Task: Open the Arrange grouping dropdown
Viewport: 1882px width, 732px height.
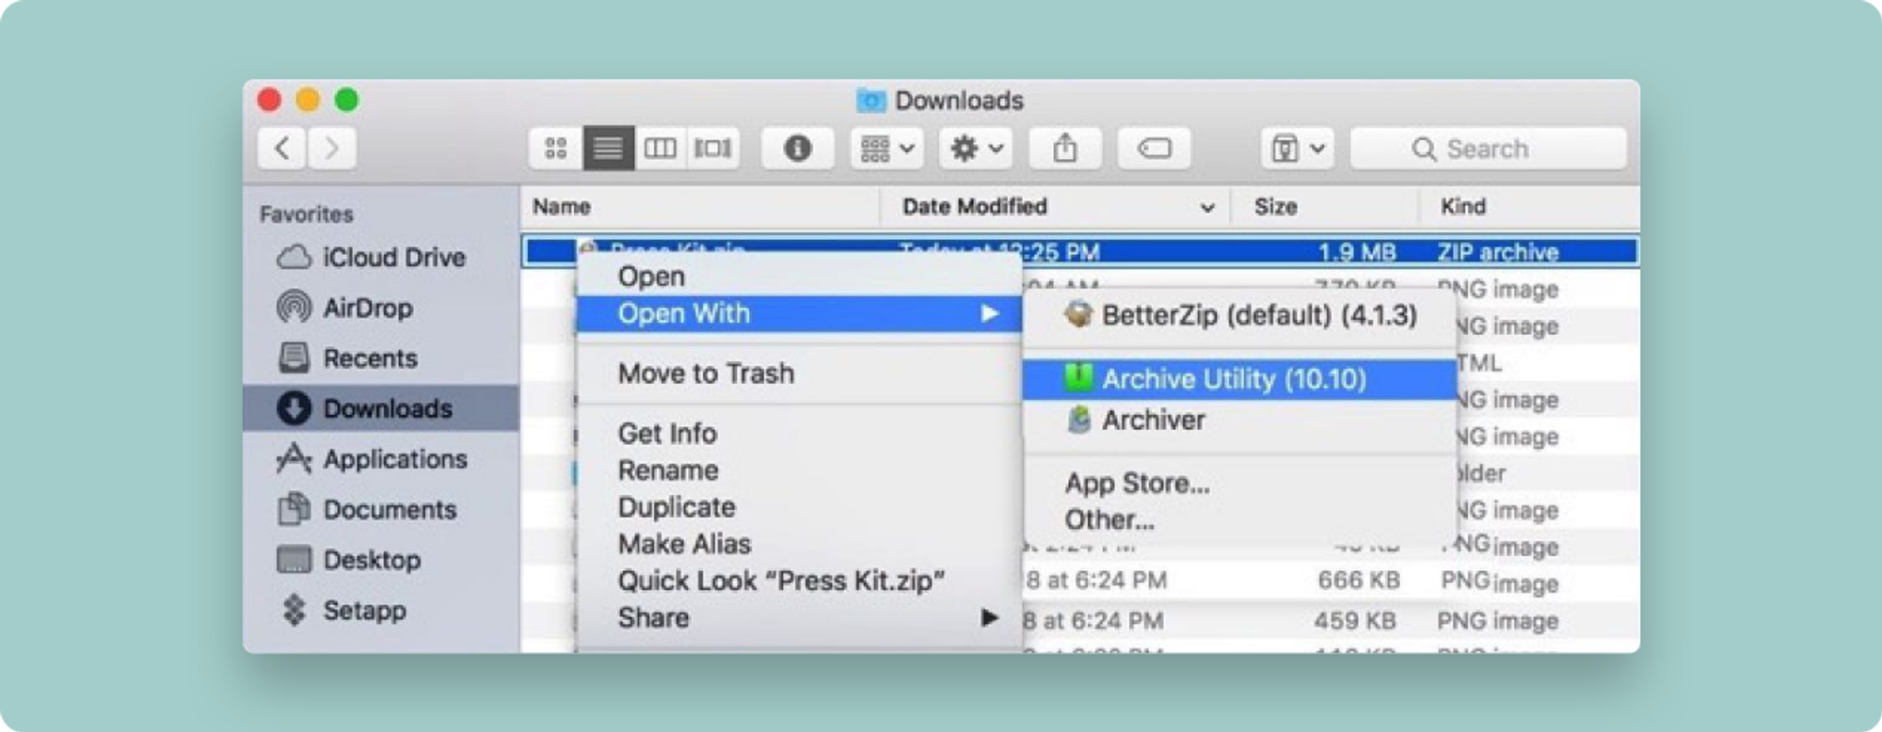Action: tap(886, 149)
